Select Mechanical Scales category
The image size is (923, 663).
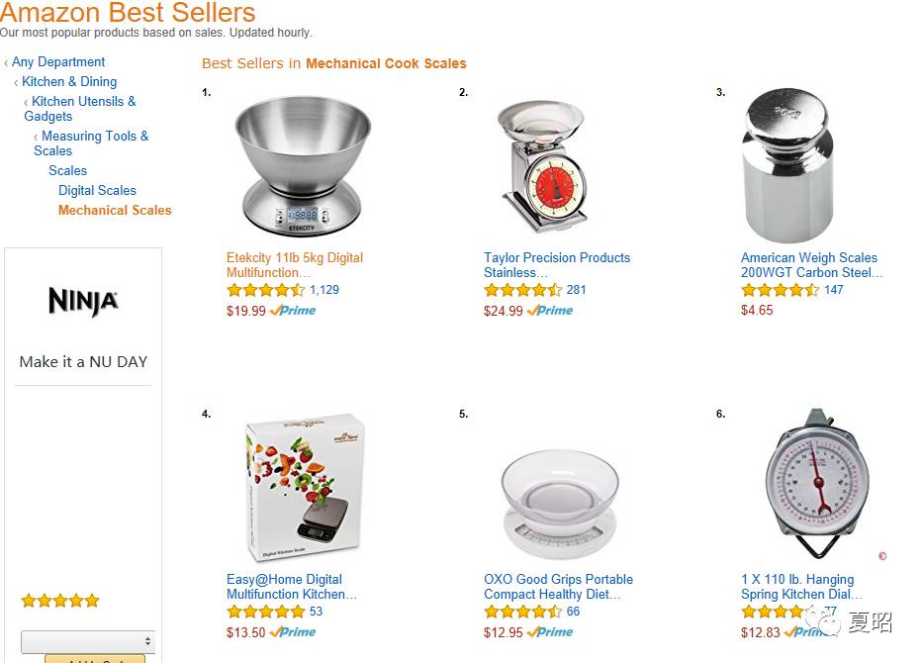(x=115, y=210)
